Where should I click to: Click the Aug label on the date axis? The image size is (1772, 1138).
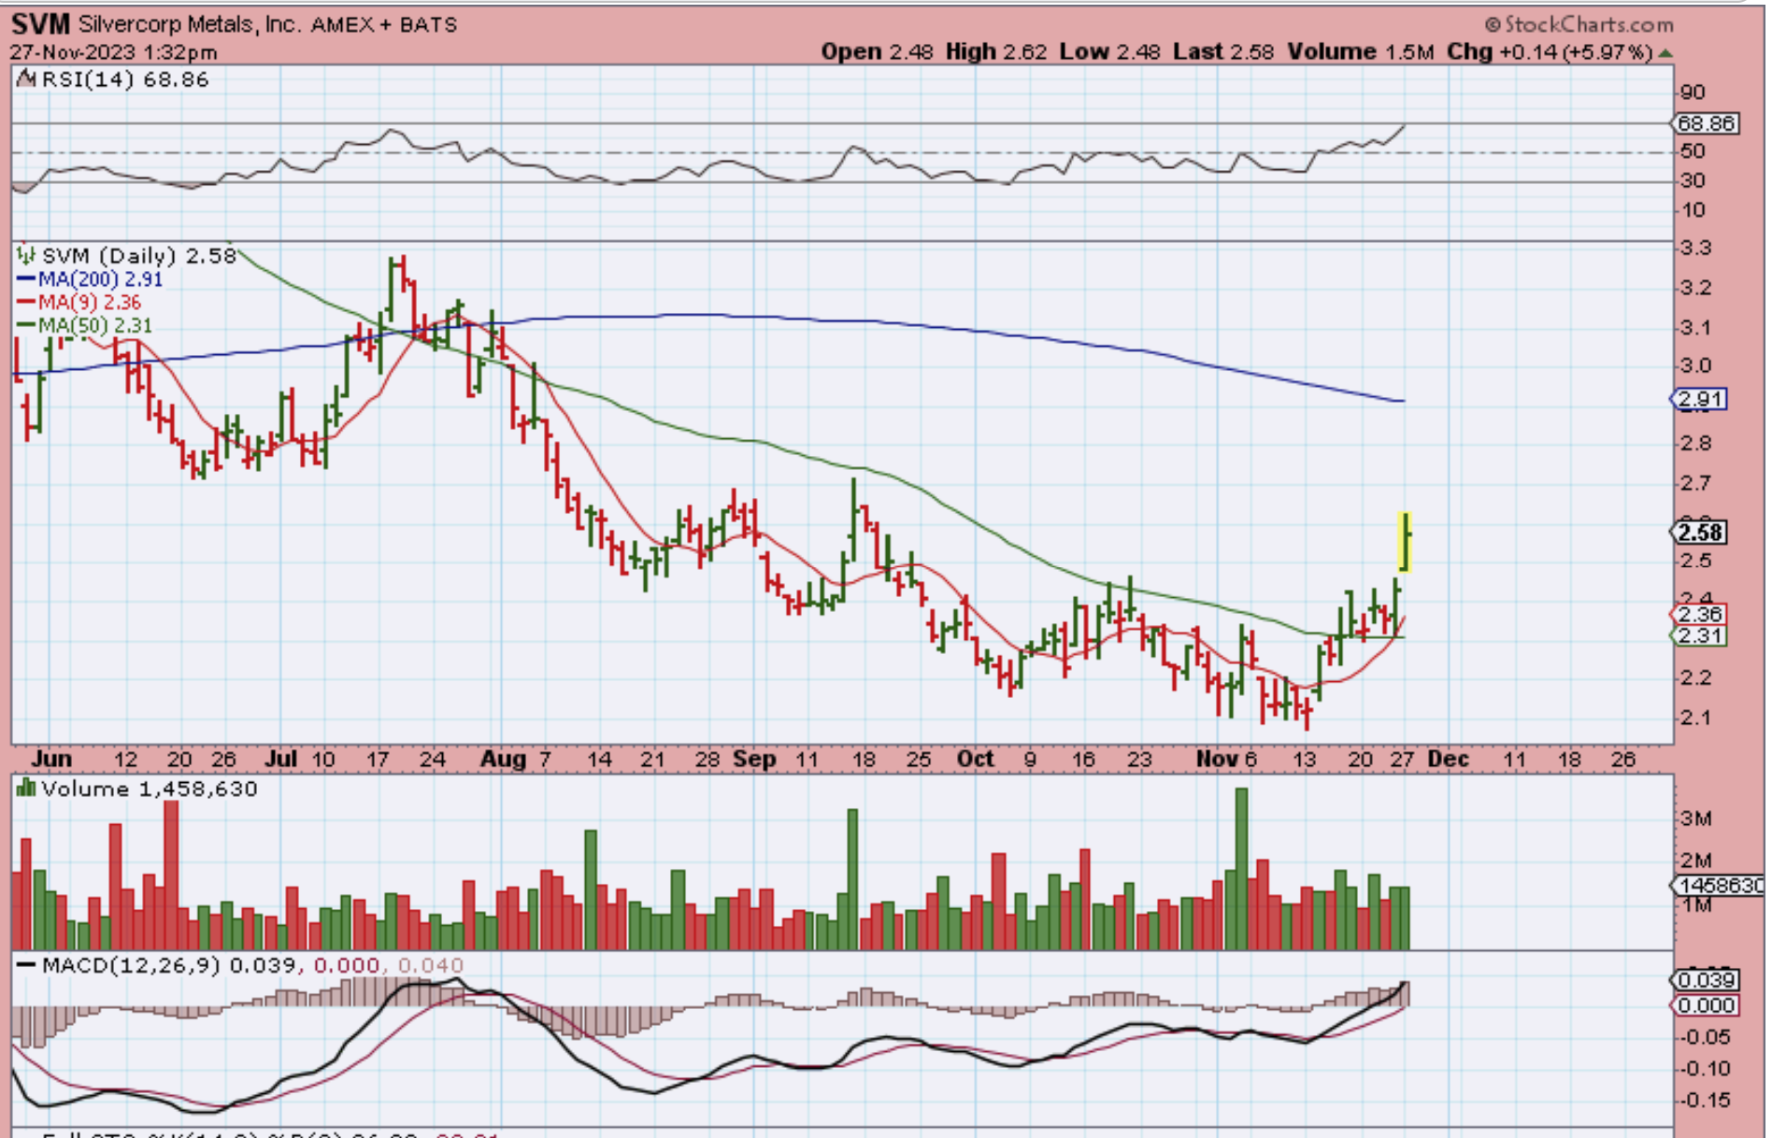503,759
